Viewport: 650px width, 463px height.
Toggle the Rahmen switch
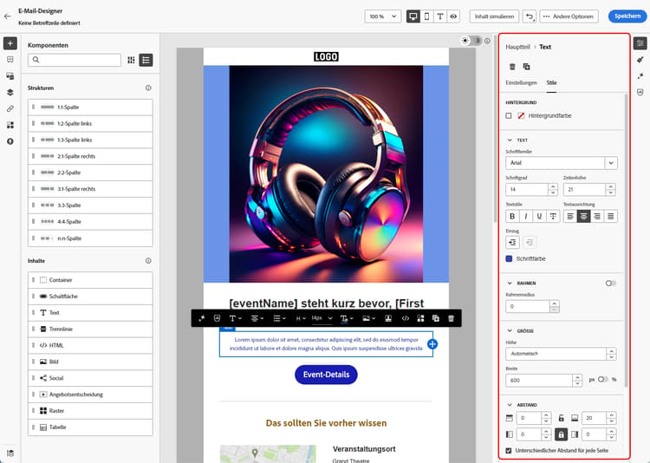[610, 283]
